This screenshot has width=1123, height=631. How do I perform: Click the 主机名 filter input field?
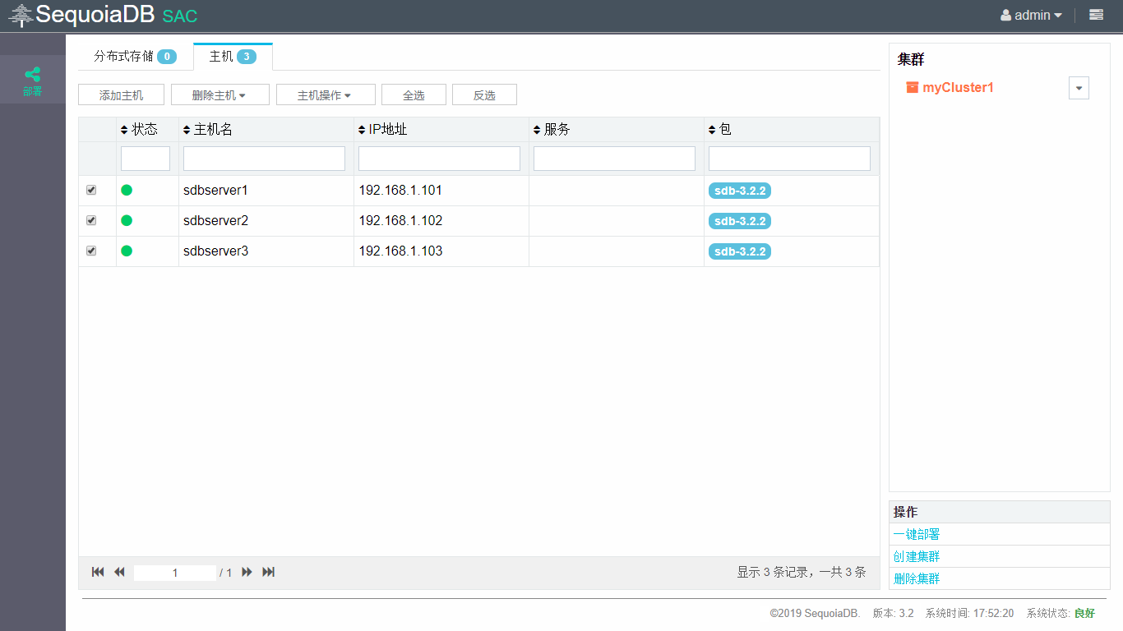click(x=264, y=159)
